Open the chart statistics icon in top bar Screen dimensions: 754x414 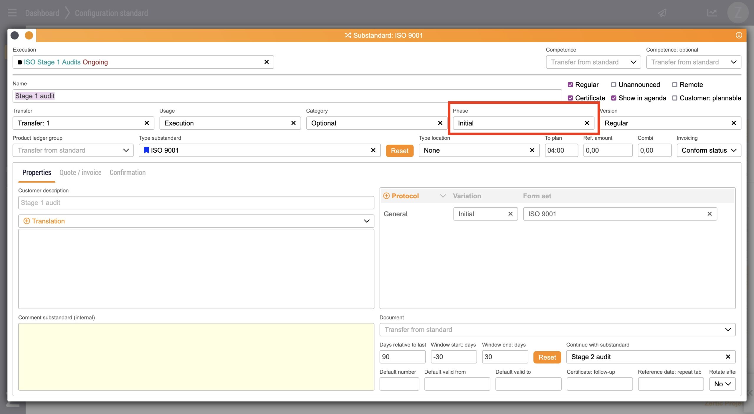point(712,13)
